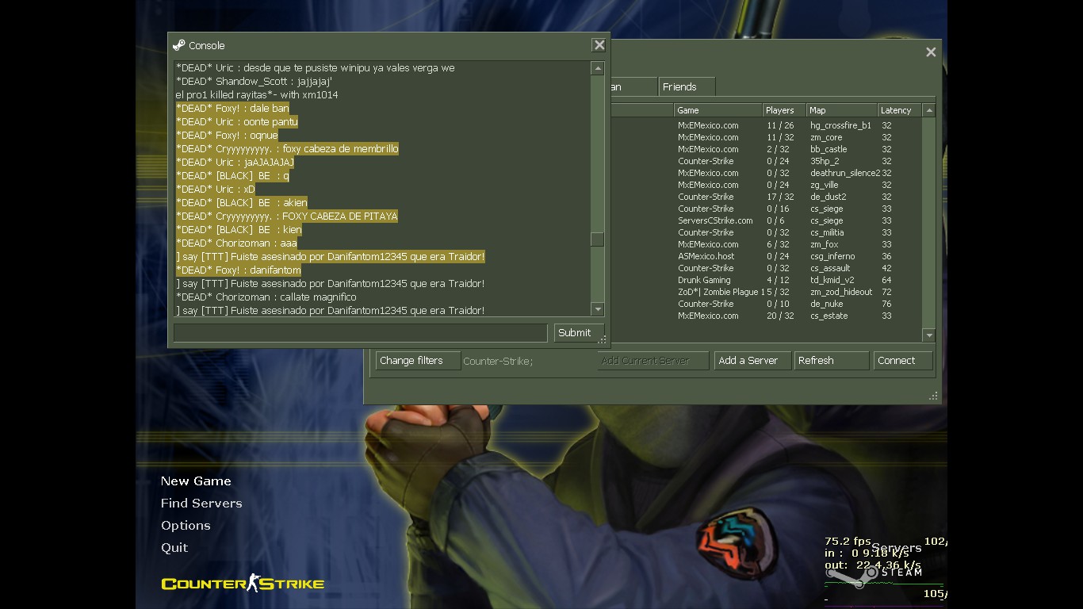Click the server browser resize grip

(x=933, y=396)
